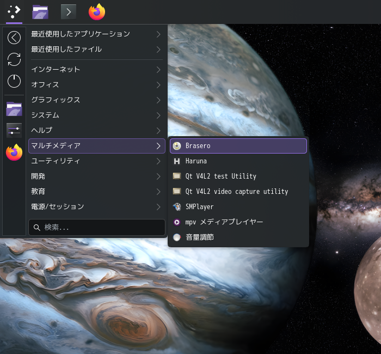Click the SMPlayer icon

click(177, 206)
